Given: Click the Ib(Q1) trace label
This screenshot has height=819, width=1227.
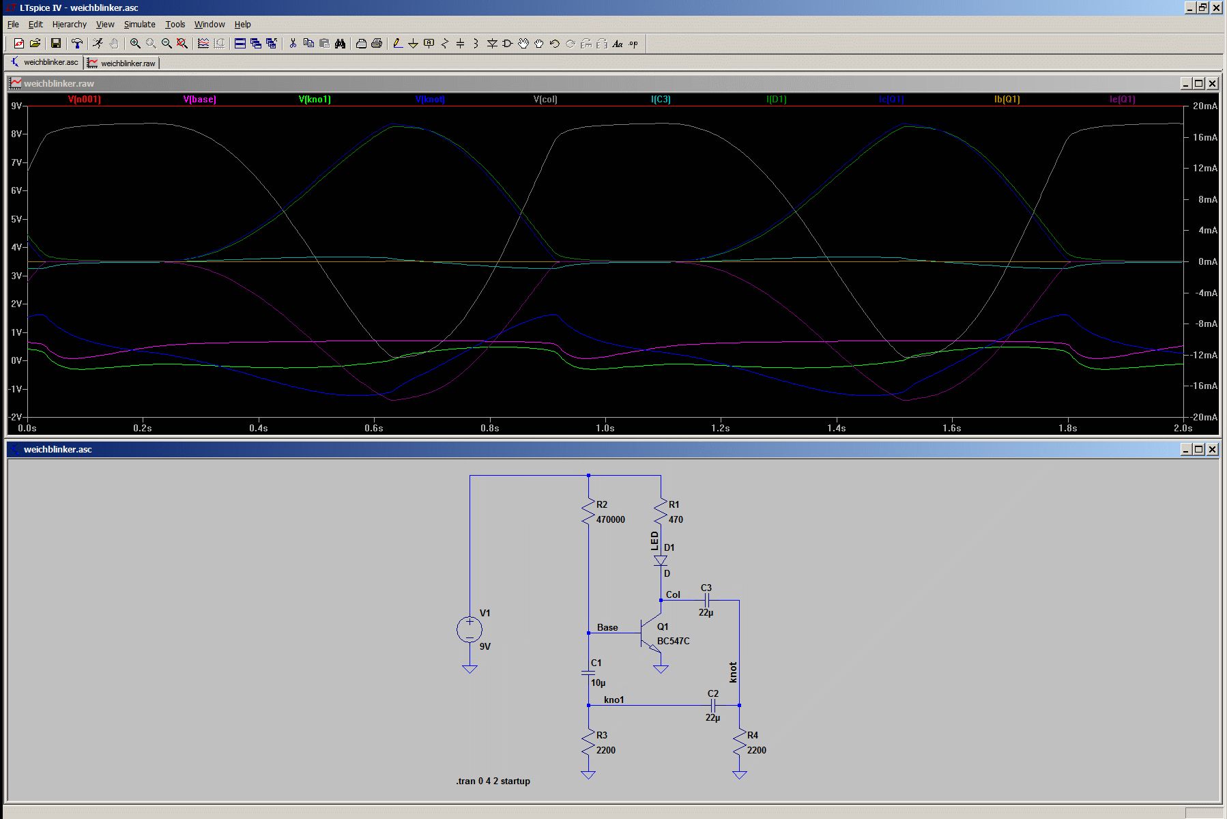Looking at the screenshot, I should coord(1007,100).
